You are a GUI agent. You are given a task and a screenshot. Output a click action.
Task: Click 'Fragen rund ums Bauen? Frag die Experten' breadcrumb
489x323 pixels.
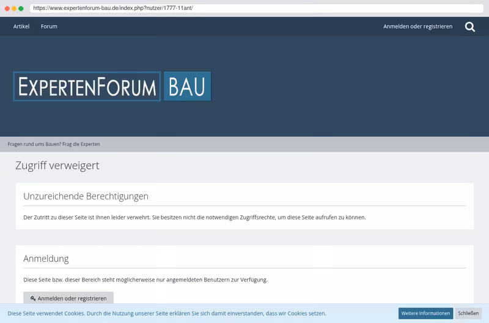[54, 144]
